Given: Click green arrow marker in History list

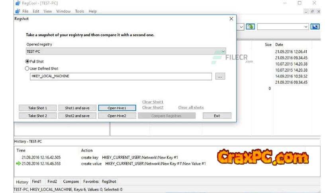Looking at the screenshot, I should point(18,163).
